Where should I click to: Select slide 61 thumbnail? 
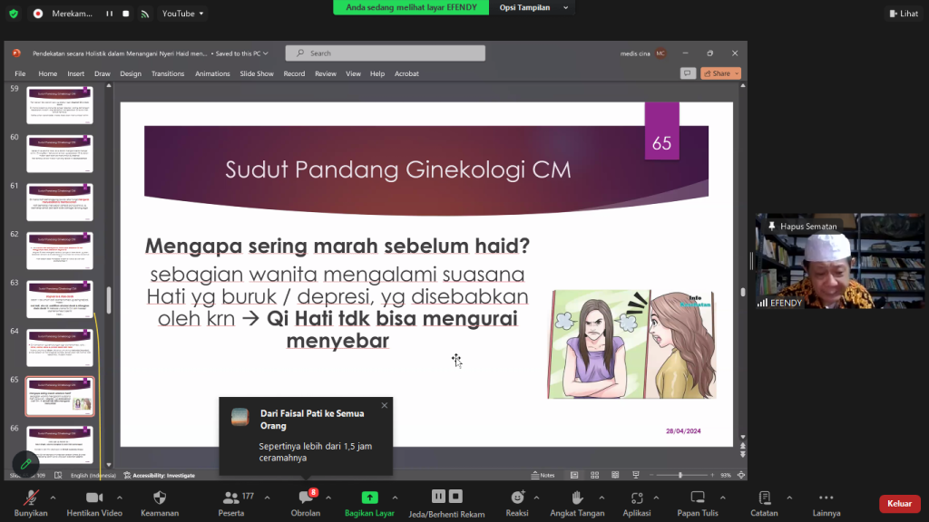(x=60, y=202)
